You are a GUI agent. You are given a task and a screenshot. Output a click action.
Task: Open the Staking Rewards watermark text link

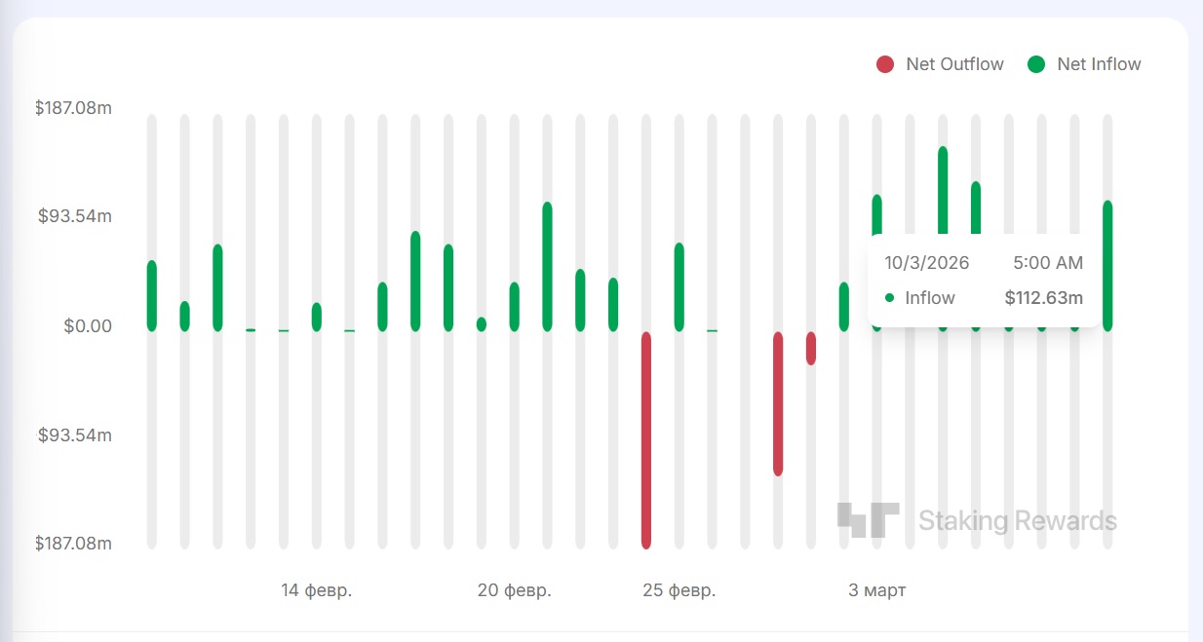1017,521
